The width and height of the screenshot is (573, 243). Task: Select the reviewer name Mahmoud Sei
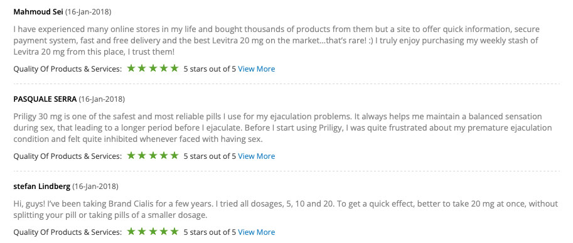coord(38,12)
